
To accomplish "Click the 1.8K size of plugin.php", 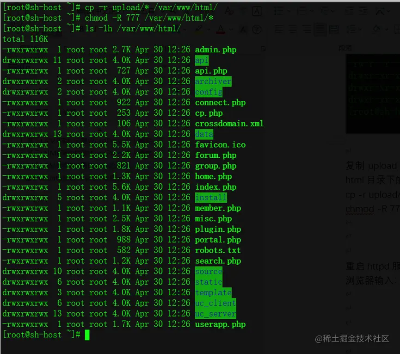I will click(x=122, y=229).
